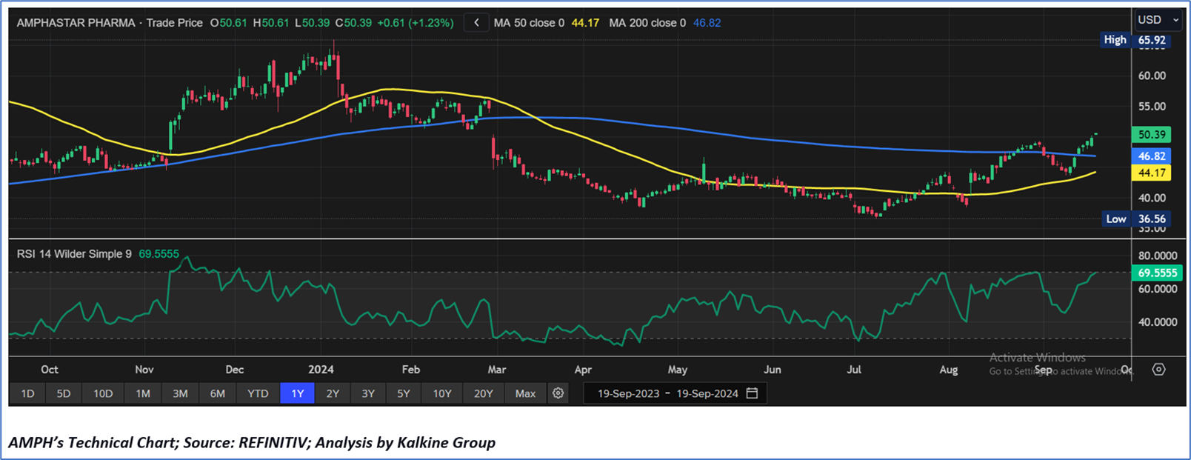Select the 5D time range
This screenshot has width=1191, height=460.
coord(64,393)
